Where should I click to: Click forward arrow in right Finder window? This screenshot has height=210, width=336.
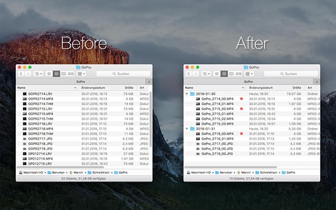195,74
